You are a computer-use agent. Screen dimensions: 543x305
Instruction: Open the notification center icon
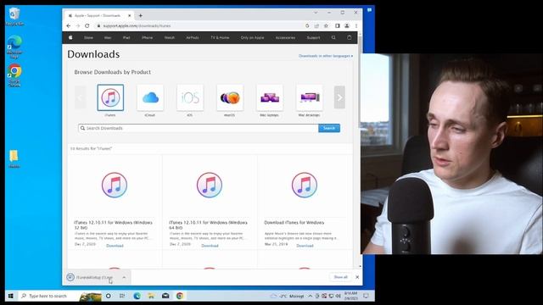(x=367, y=296)
